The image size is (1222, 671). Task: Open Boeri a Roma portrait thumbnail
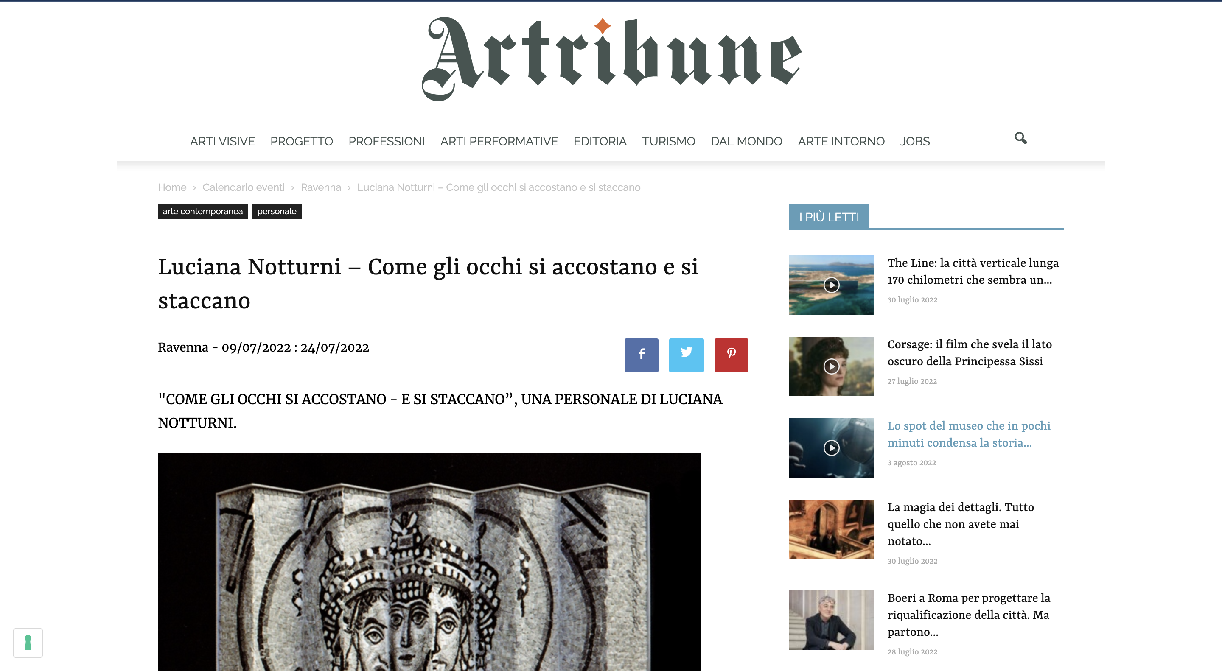pos(831,620)
